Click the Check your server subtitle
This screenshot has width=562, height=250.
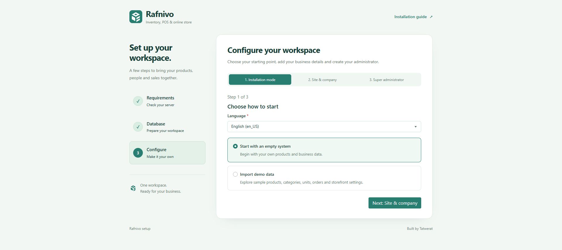coord(160,105)
